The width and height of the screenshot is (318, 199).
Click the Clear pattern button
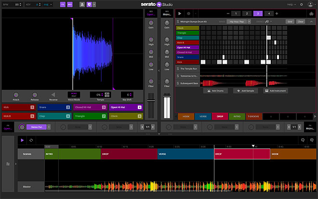pos(301,22)
